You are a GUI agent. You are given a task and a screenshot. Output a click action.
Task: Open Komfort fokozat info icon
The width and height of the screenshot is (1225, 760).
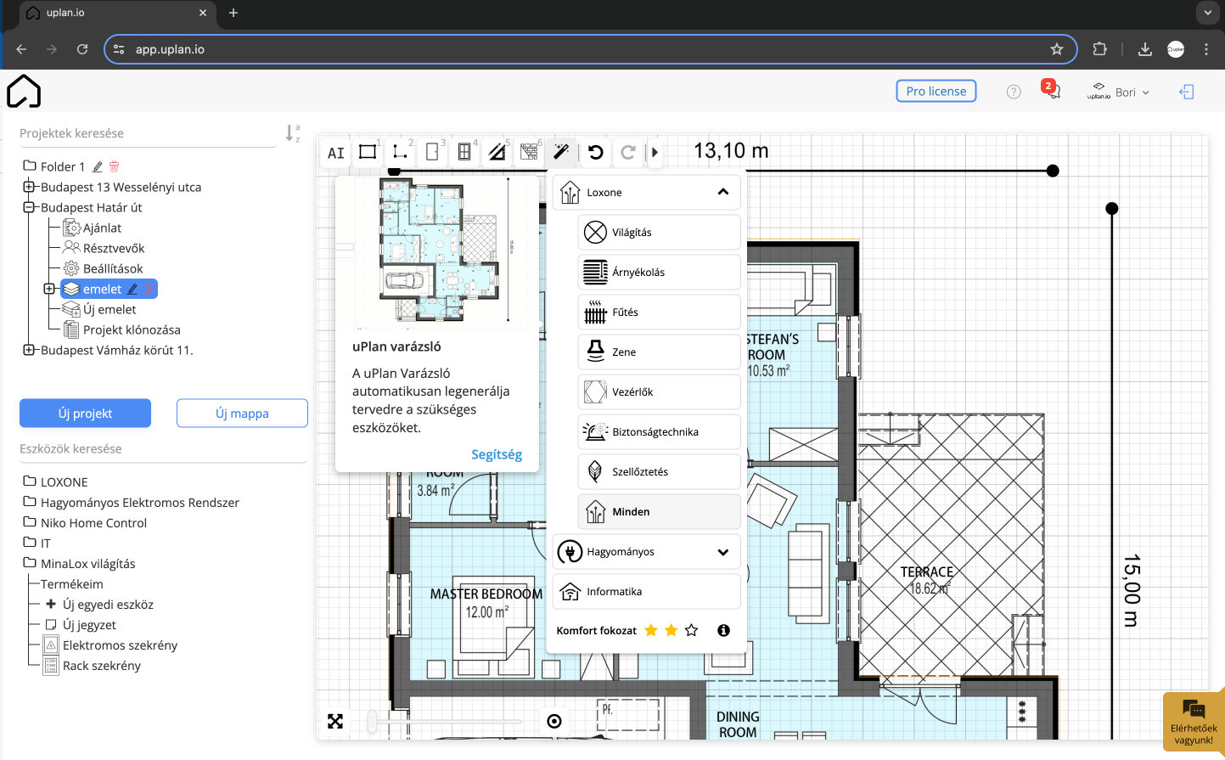(723, 630)
